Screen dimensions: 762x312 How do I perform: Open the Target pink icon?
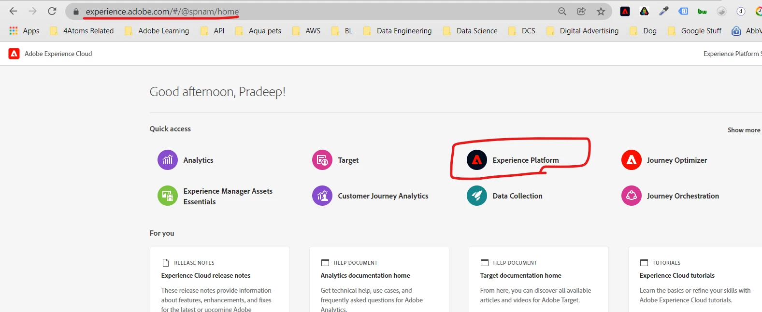322,160
